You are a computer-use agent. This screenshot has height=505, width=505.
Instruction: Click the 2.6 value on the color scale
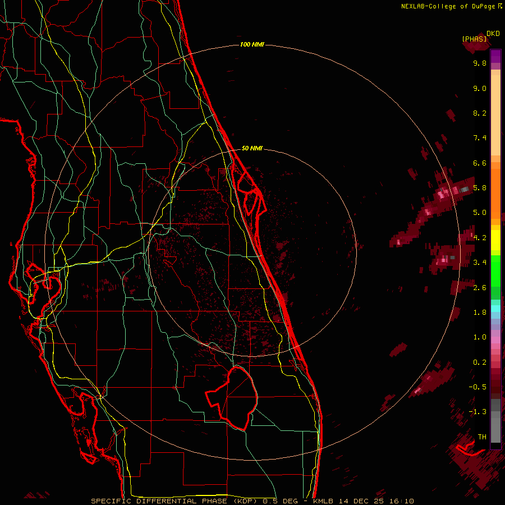pyautogui.click(x=480, y=288)
